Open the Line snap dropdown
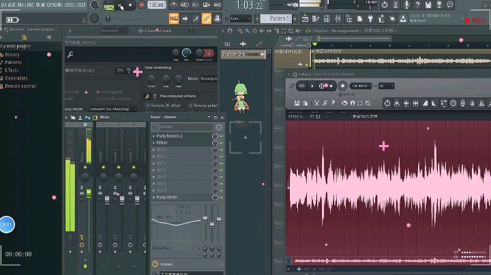Screen dimensions: 491x275 point(241,19)
